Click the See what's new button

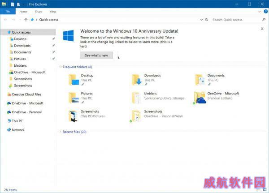(96, 55)
